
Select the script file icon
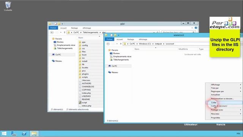click(80, 102)
